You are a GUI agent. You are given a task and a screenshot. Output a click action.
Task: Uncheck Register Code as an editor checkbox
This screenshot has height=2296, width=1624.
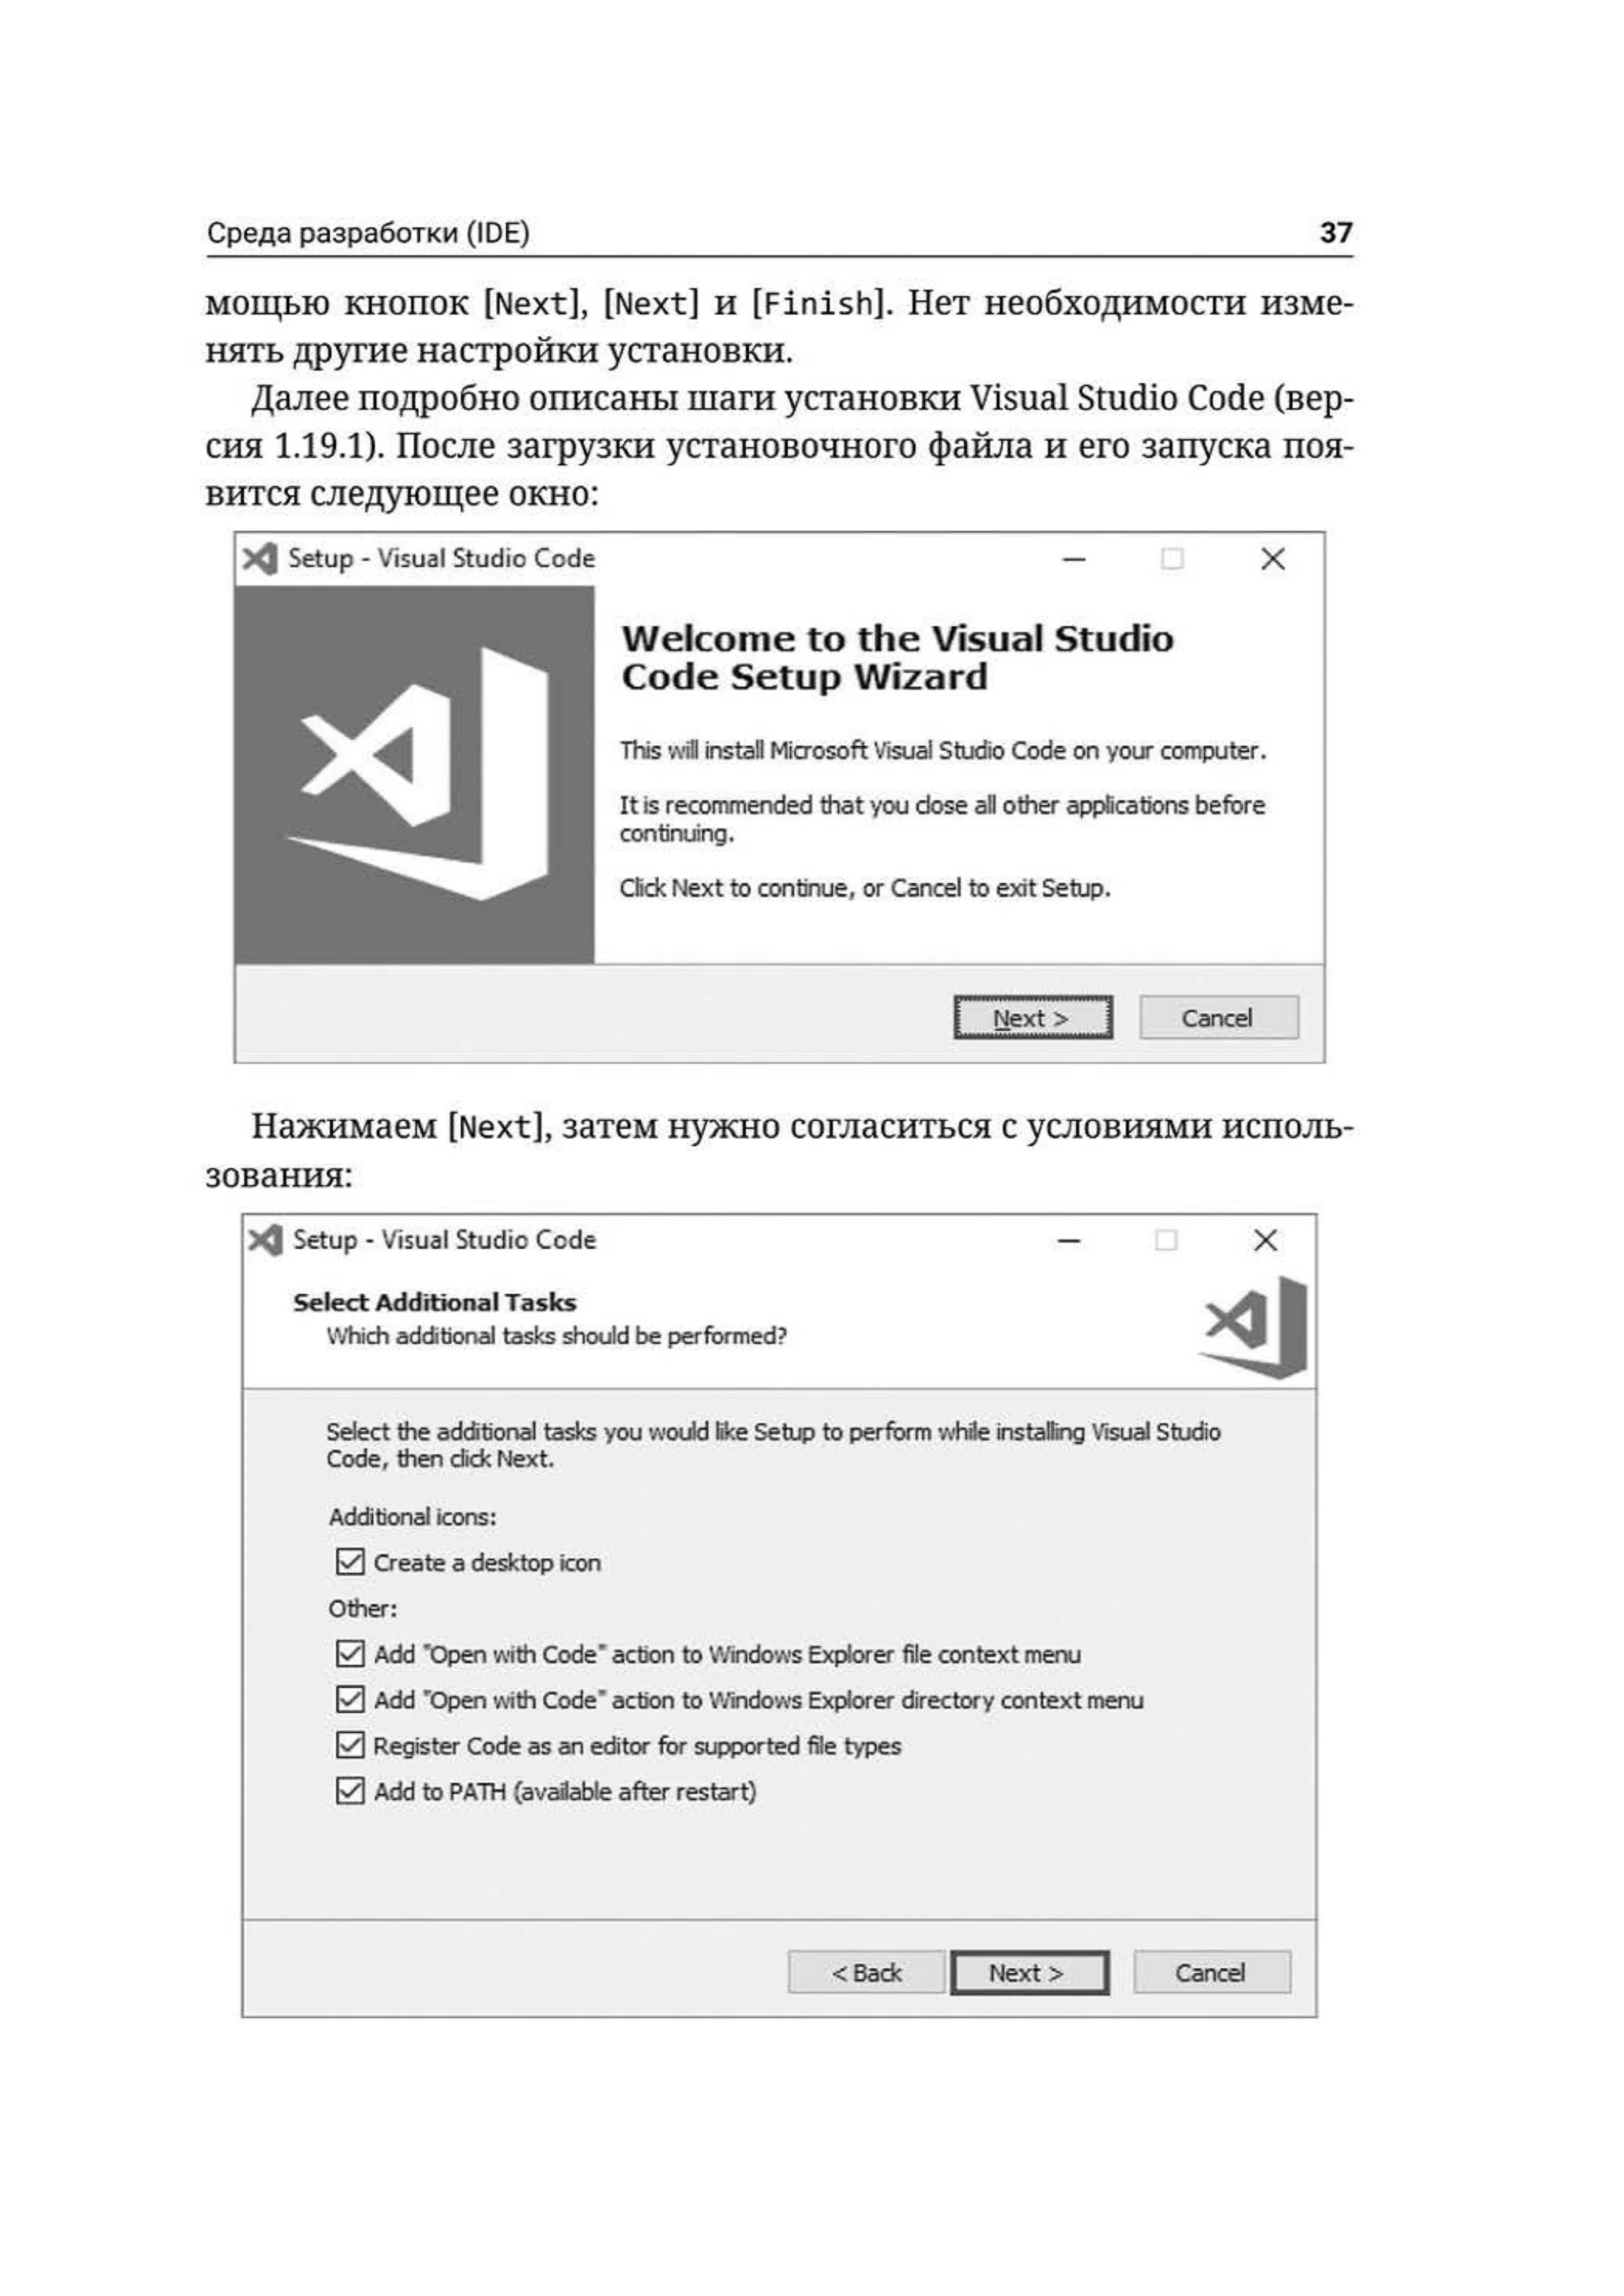(x=350, y=1745)
